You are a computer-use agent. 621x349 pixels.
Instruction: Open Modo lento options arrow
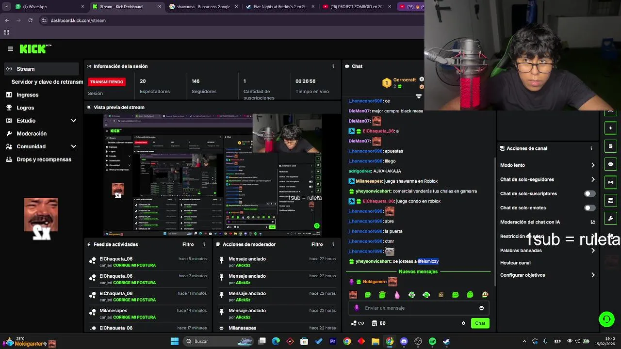593,165
